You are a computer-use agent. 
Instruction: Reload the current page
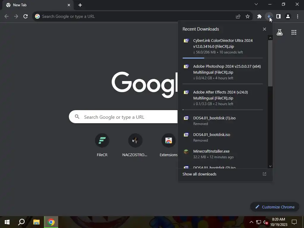coord(26,17)
